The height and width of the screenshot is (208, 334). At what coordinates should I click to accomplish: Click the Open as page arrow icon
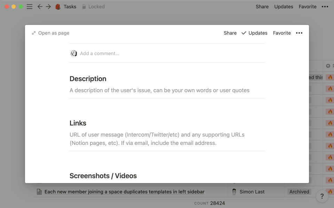point(33,33)
